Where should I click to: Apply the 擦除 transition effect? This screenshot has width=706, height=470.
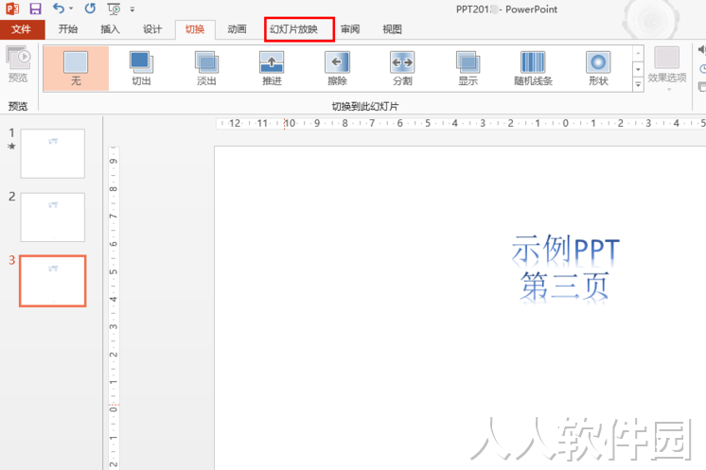tap(337, 69)
